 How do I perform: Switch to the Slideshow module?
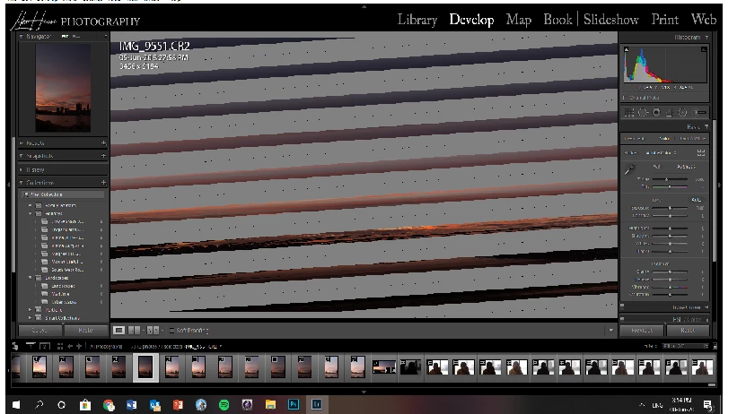(x=611, y=19)
